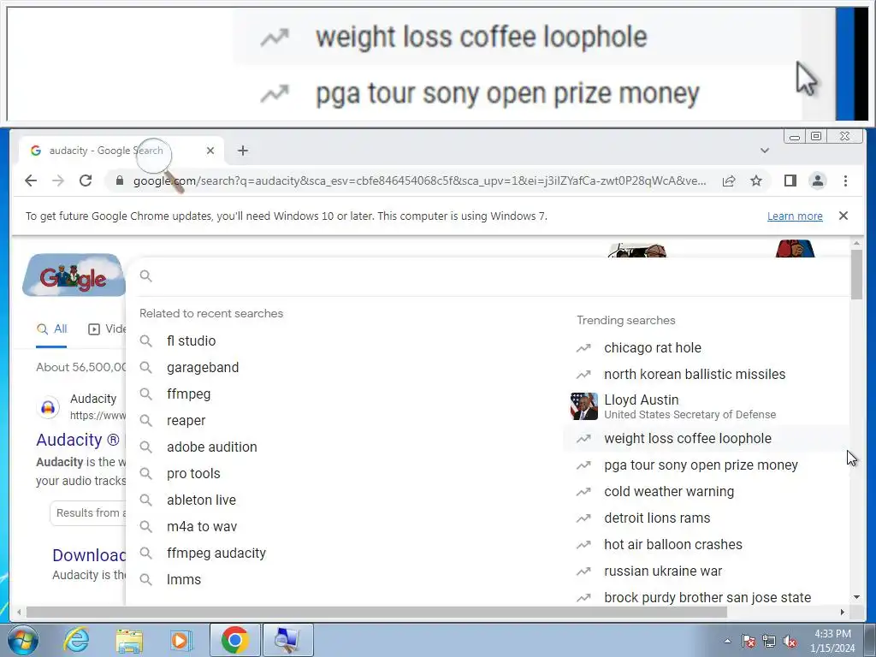Click the page scroll down arrow

(856, 597)
